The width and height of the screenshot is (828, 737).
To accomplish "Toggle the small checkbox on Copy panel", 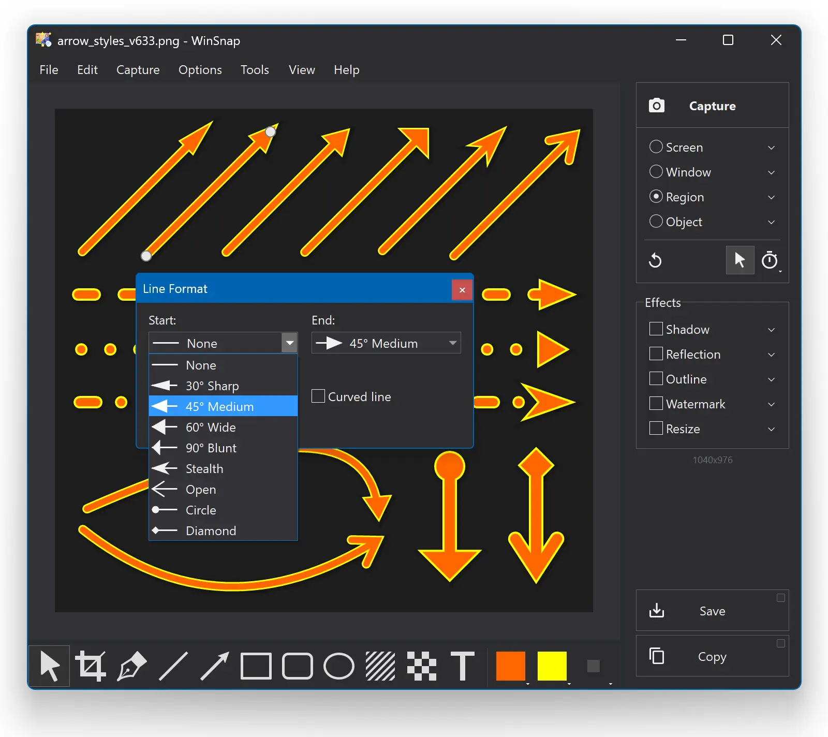I will 781,643.
